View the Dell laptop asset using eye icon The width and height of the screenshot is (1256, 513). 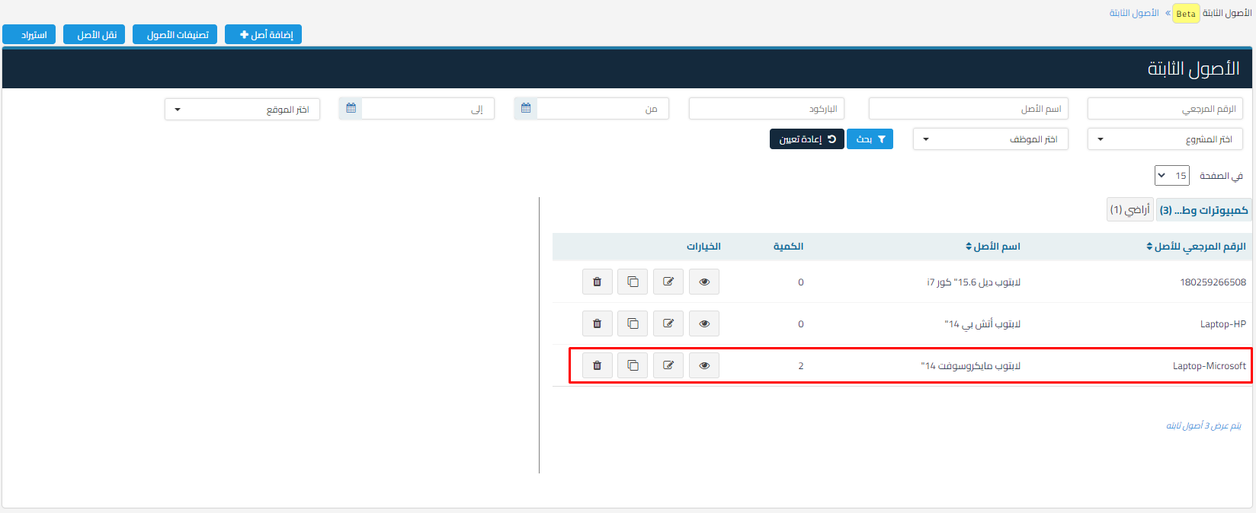tap(704, 282)
